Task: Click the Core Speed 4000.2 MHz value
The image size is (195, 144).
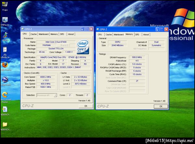Action: pyautogui.click(x=45, y=77)
